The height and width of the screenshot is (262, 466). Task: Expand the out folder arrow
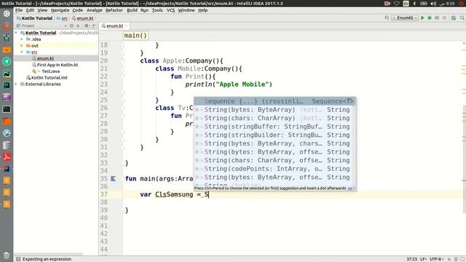pos(22,46)
